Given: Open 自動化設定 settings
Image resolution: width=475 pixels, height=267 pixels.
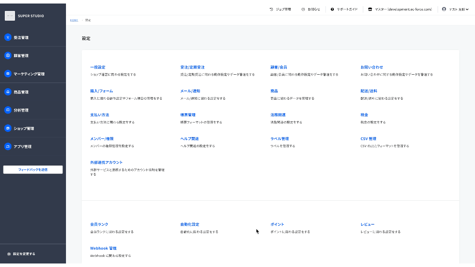Looking at the screenshot, I should [190, 224].
